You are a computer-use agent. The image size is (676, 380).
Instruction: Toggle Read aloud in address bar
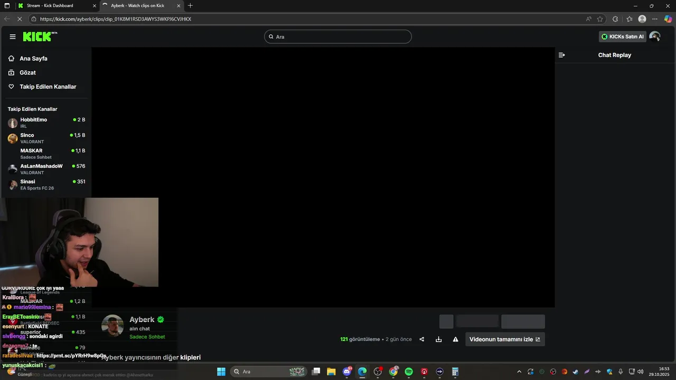coord(588,19)
